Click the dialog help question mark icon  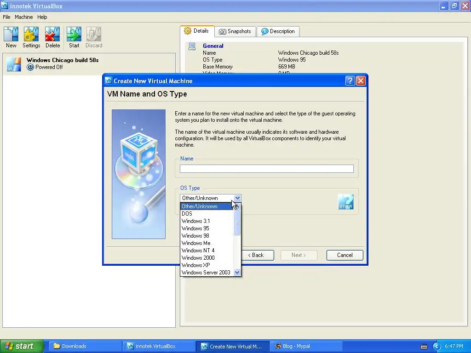(350, 81)
